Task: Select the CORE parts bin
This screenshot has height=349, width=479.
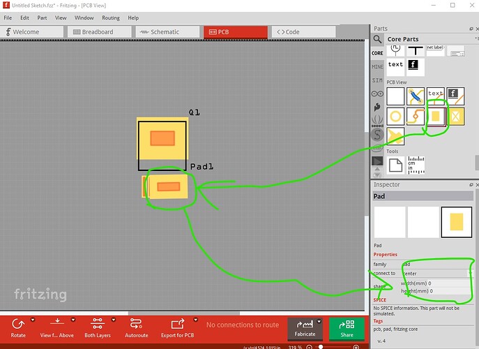Action: [x=377, y=53]
